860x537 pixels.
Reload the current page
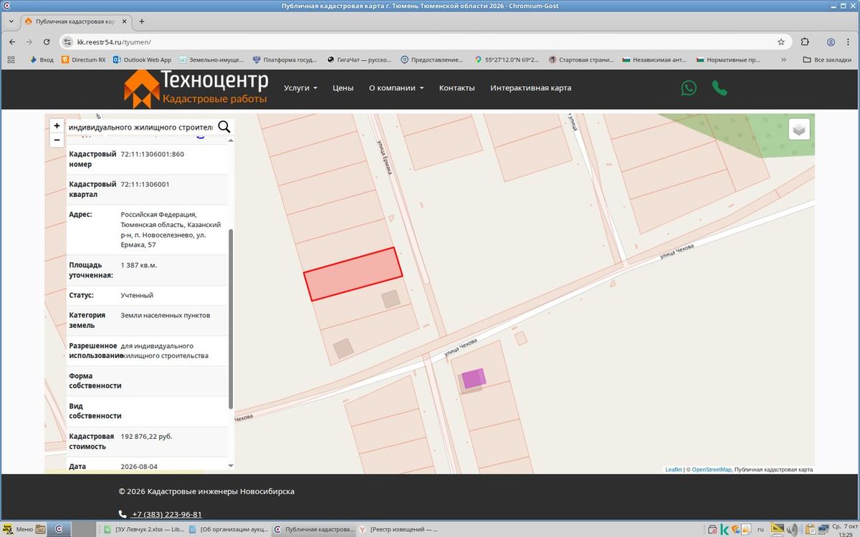click(47, 42)
